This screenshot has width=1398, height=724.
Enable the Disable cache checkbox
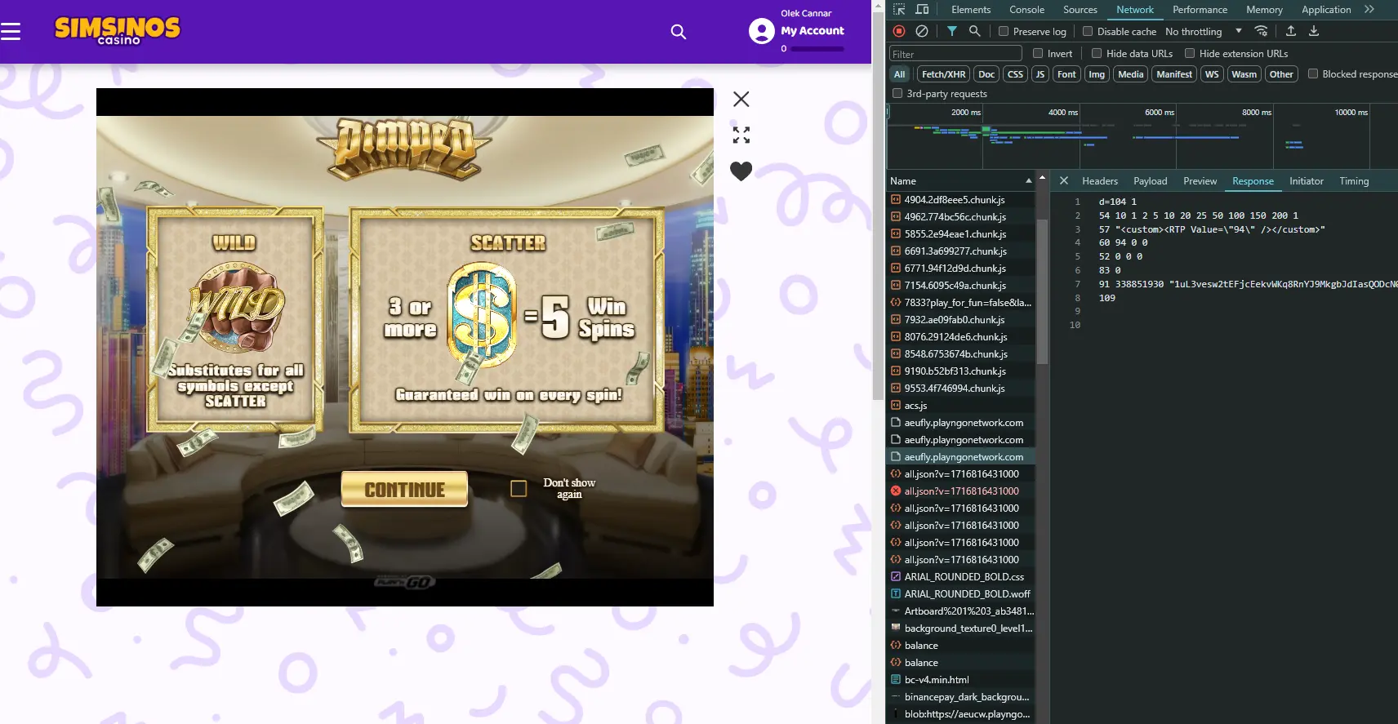1088,31
